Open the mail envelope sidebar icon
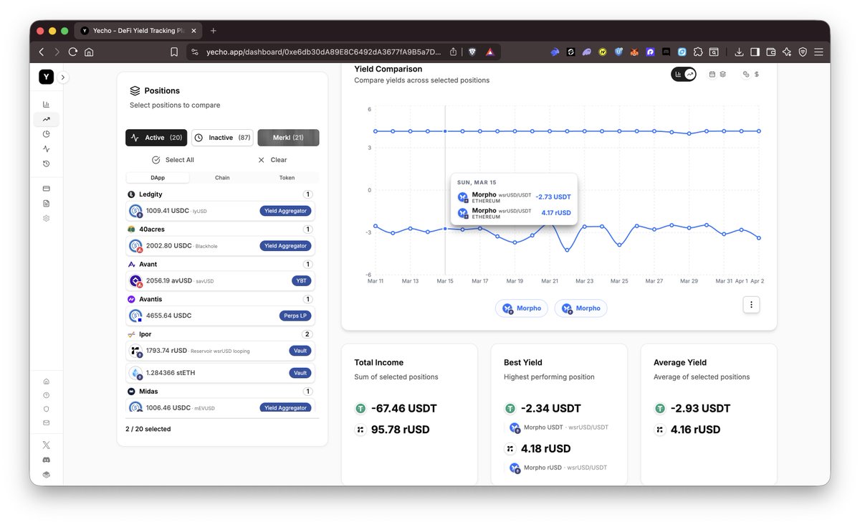Screen dimensions: 860x525 [46, 422]
